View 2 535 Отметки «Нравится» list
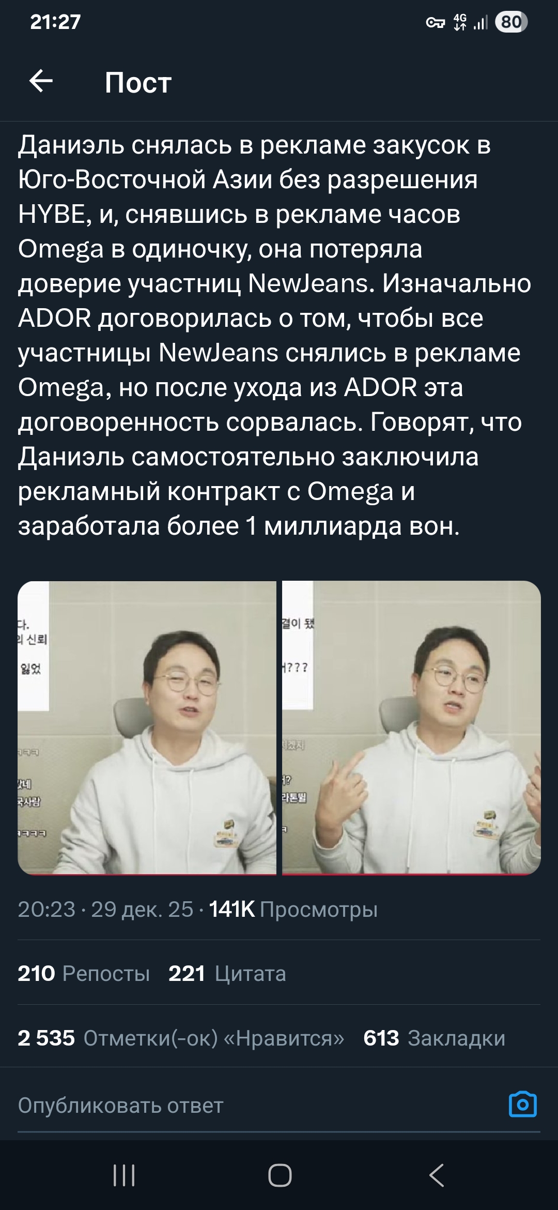558x1210 pixels. (181, 1038)
